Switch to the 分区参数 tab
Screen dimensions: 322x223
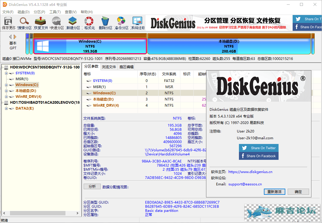[91, 66]
